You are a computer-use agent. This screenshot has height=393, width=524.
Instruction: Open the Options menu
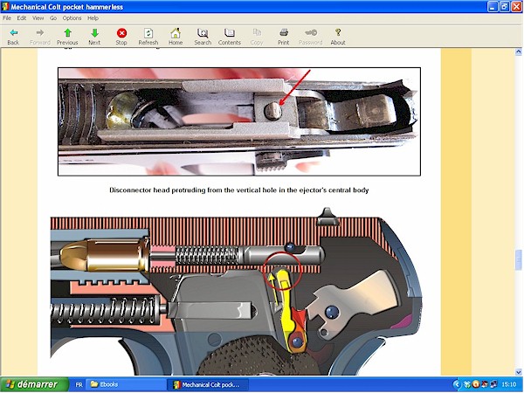click(x=72, y=18)
